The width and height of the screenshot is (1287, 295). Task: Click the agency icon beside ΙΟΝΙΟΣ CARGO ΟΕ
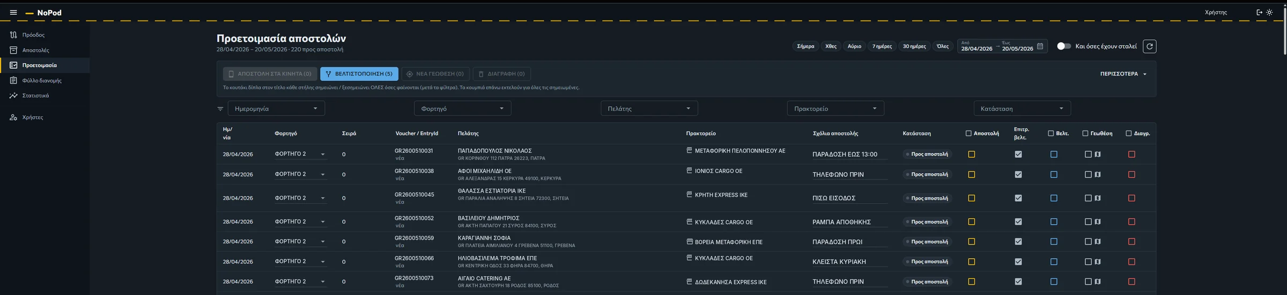click(x=689, y=171)
